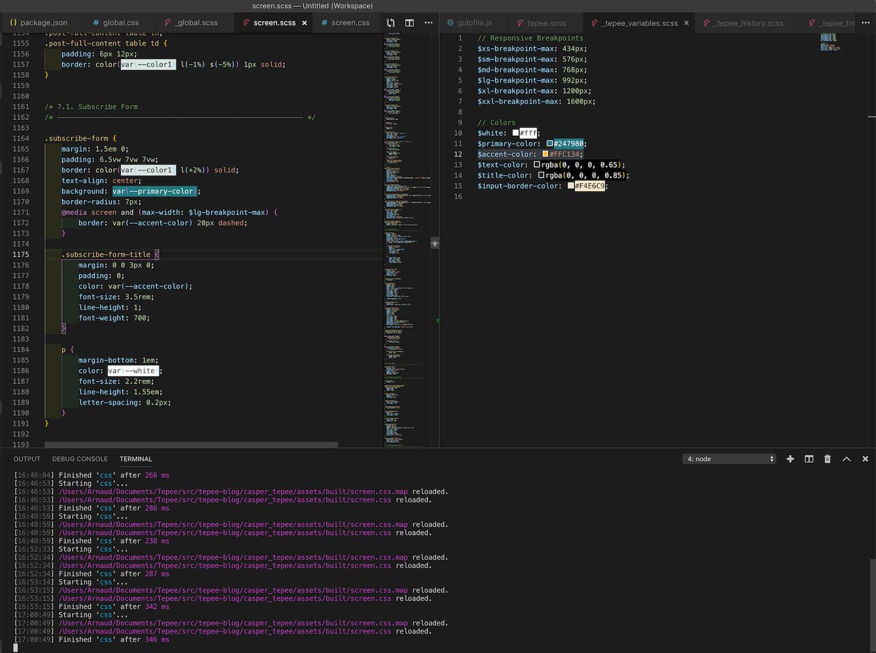The width and height of the screenshot is (876, 653).
Task: Split the terminal pane
Action: point(809,459)
